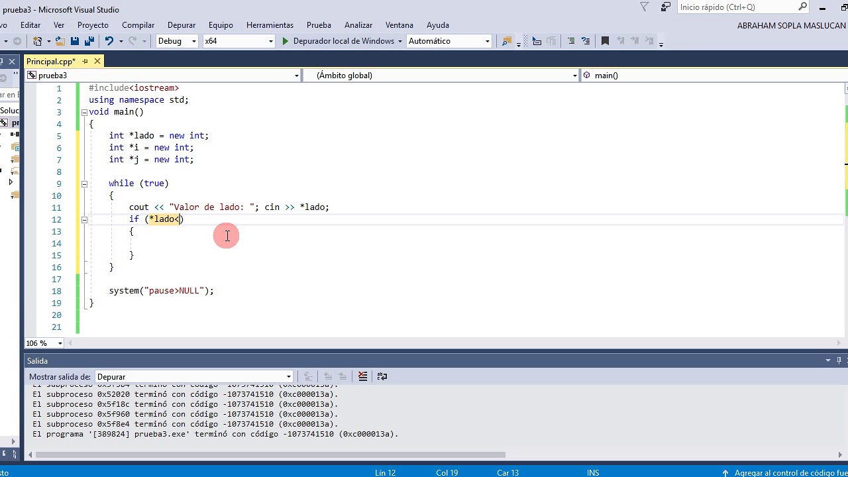This screenshot has height=477, width=848.
Task: Click the feedback icon in title bar
Action: (666, 7)
